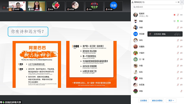
Task: Click the blue 泓璇 avatar in member list
Action: 135,34
